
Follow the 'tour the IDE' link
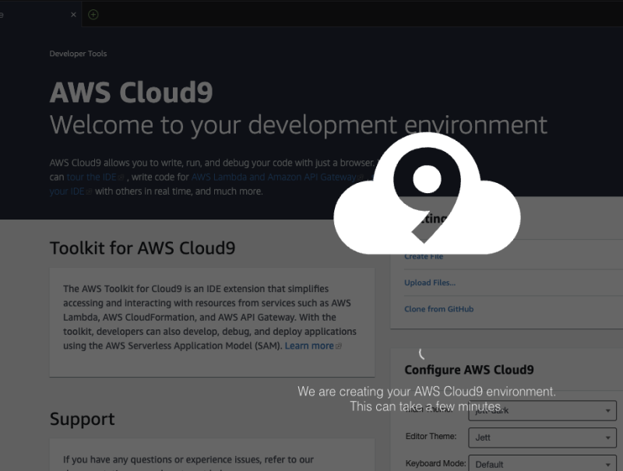(x=90, y=178)
